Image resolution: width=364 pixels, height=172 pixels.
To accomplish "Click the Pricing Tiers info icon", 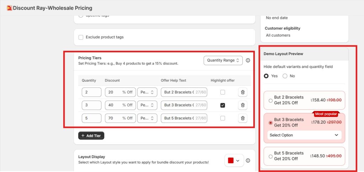I will pos(248,60).
